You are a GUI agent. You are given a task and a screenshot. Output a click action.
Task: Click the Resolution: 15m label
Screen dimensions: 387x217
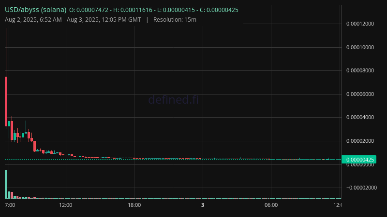[x=175, y=20]
